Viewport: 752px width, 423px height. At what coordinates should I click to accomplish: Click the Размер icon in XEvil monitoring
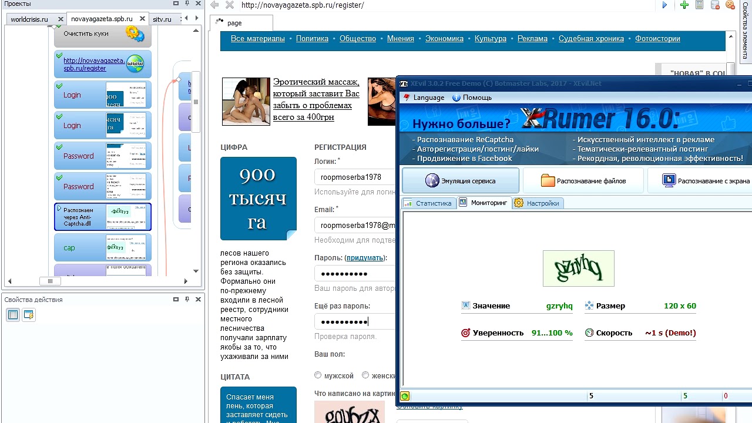pos(589,305)
